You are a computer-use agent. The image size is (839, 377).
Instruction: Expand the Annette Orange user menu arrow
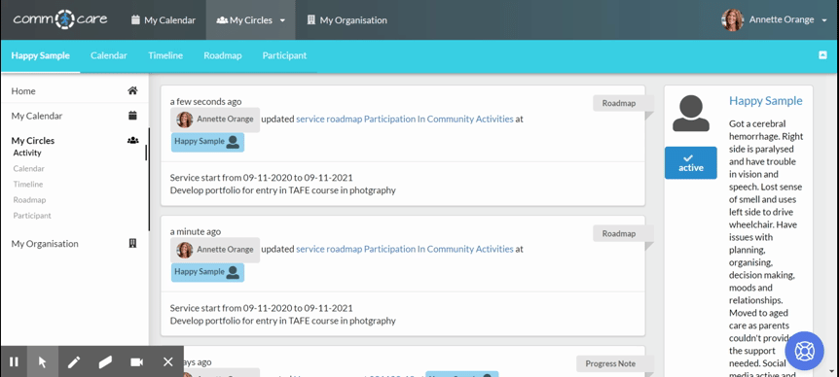[x=824, y=20]
